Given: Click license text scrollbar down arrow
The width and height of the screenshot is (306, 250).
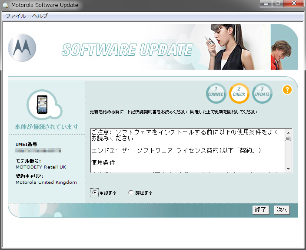Looking at the screenshot, I should (x=288, y=169).
